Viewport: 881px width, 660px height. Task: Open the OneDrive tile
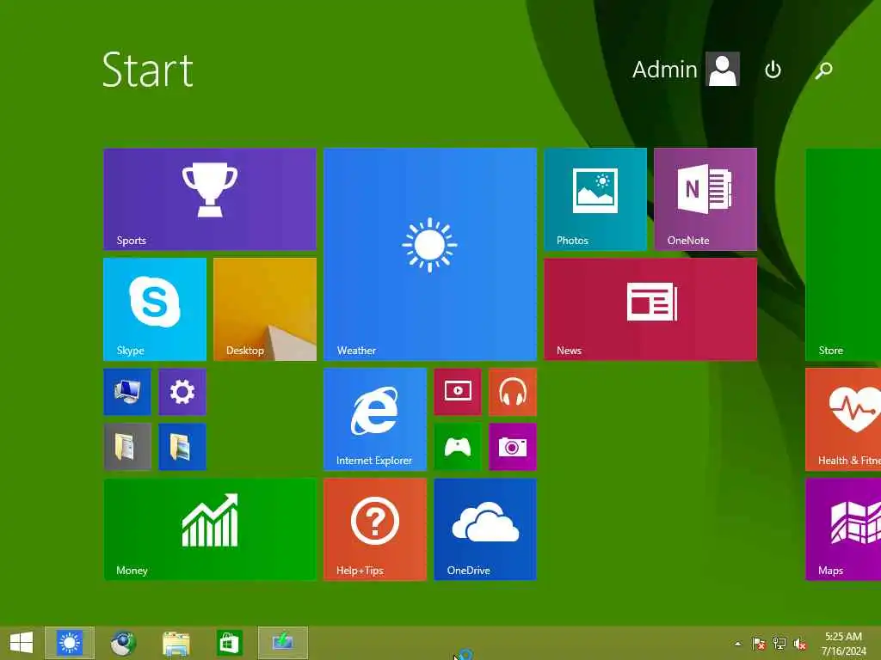click(485, 529)
